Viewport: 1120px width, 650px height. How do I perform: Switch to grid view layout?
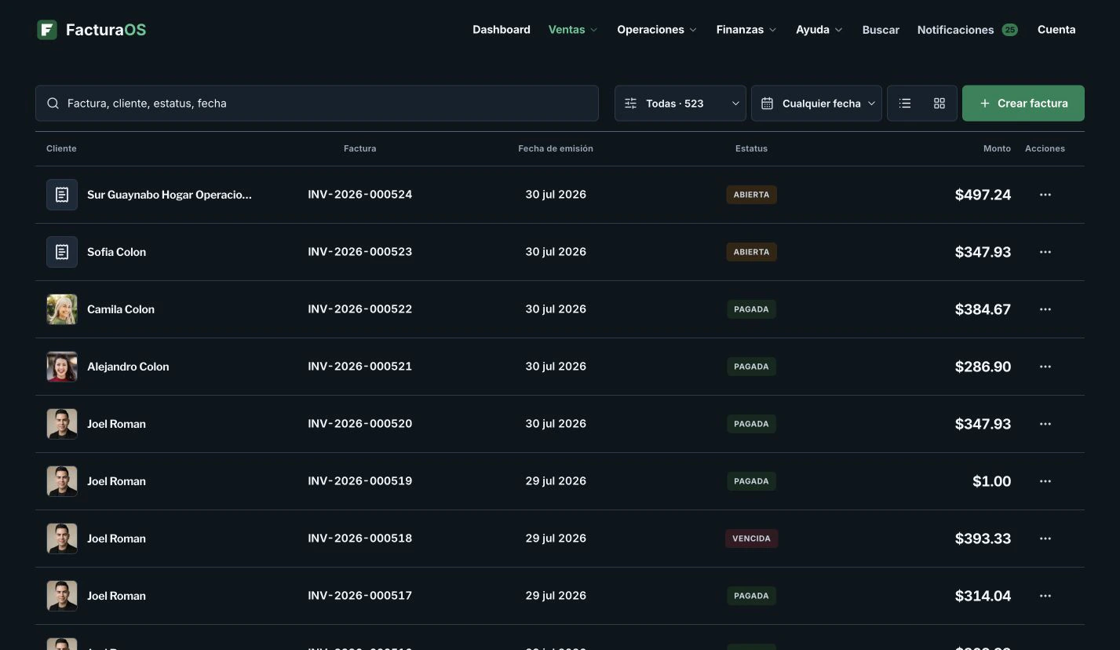click(939, 104)
